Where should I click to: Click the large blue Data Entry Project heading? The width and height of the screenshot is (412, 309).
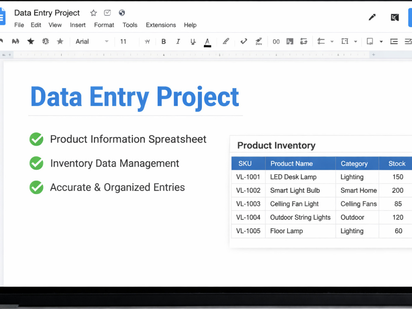(x=135, y=98)
